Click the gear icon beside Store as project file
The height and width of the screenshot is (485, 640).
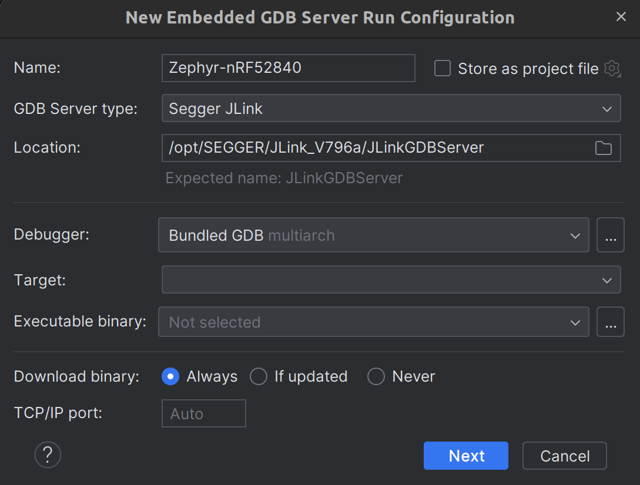pos(612,69)
